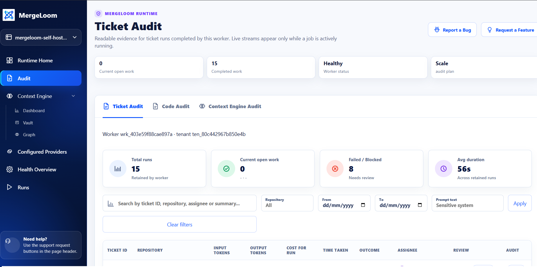Screen dimensions: 537x267
Task: Open the workspace selector chevron
Action: tap(75, 37)
